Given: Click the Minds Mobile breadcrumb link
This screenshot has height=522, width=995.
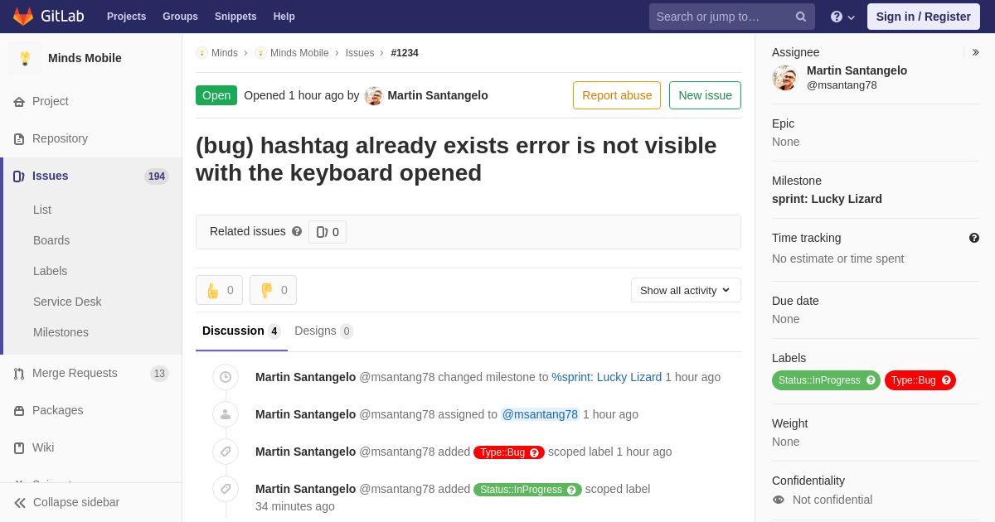Looking at the screenshot, I should 299,53.
